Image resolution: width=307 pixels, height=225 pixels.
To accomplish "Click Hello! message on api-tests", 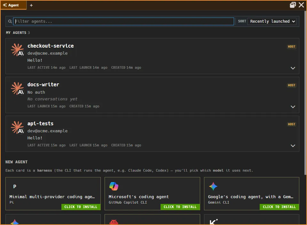I will point(35,138).
